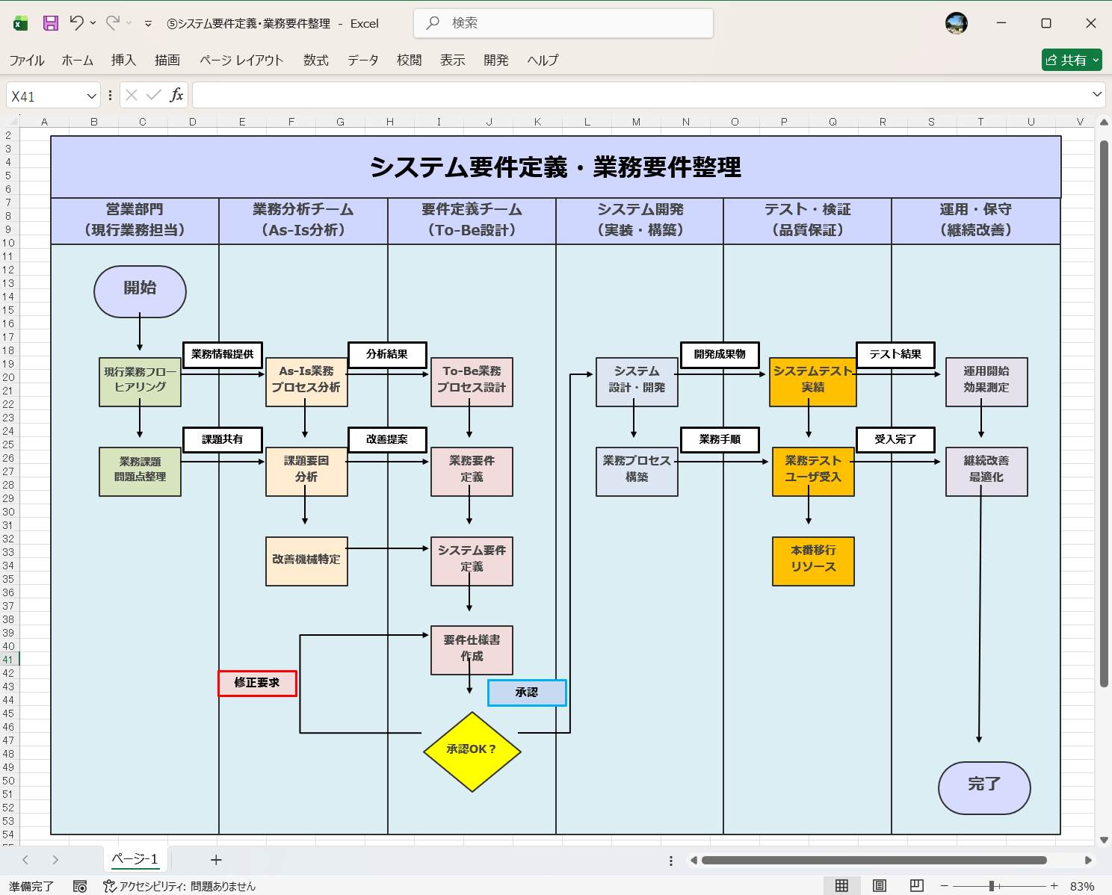The image size is (1112, 895).
Task: Click the accessibility checker icon in status bar
Action: coord(108,886)
